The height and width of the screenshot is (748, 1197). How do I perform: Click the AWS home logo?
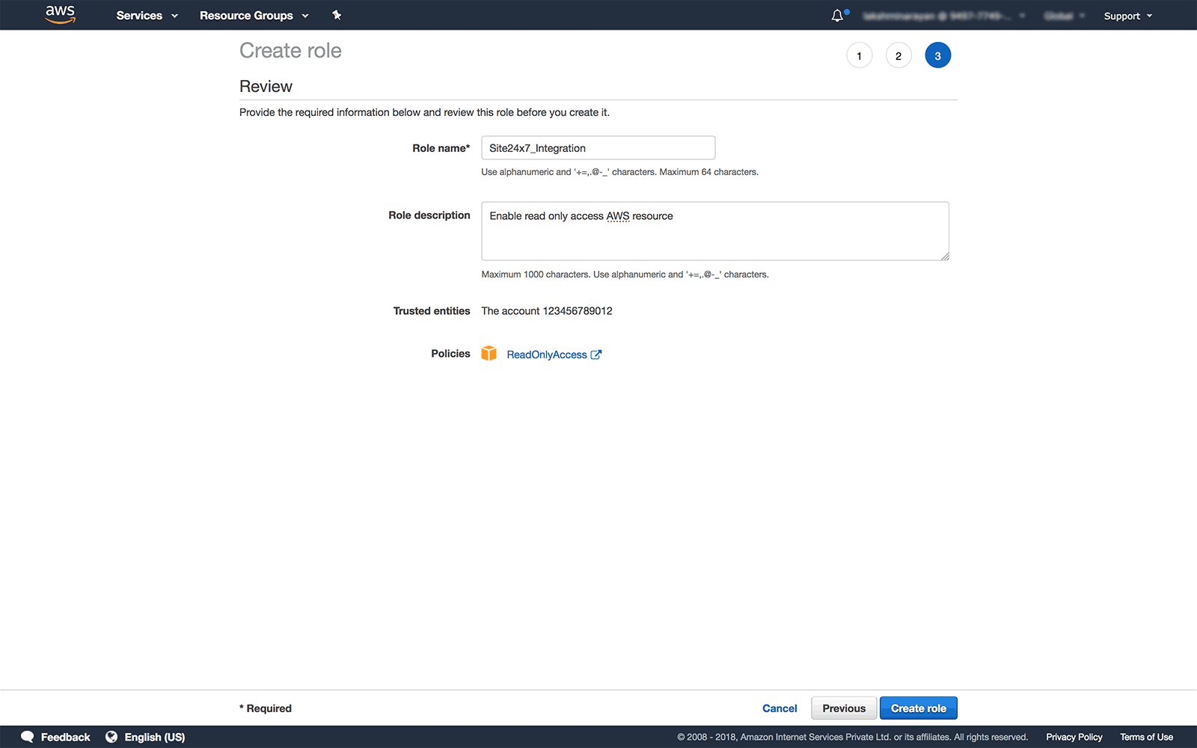click(x=60, y=14)
